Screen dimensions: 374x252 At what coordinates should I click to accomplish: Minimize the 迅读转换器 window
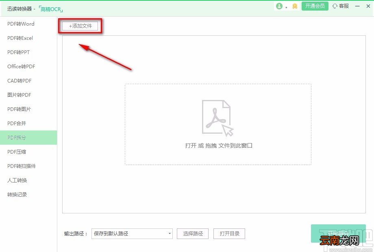[357, 6]
